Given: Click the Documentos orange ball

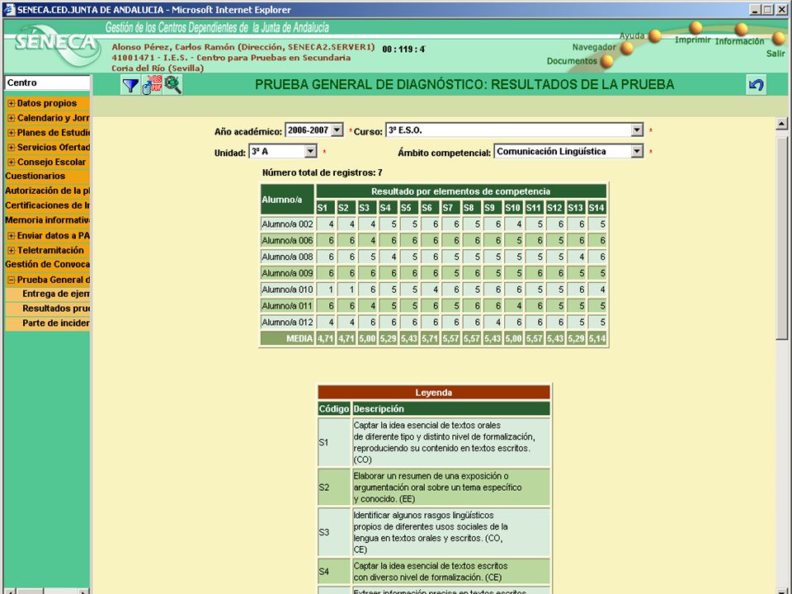Looking at the screenshot, I should coord(606,62).
